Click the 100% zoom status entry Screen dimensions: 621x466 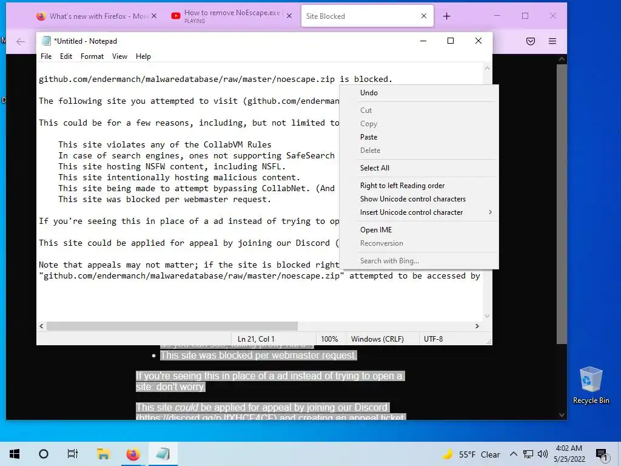[329, 339]
